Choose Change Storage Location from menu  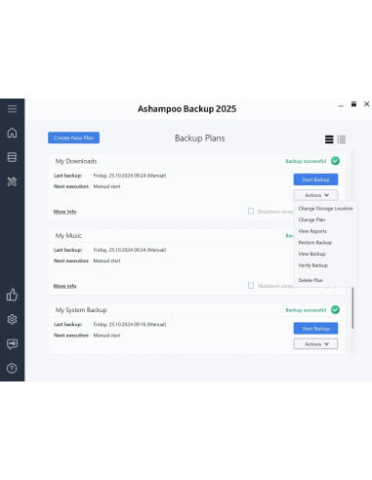325,208
